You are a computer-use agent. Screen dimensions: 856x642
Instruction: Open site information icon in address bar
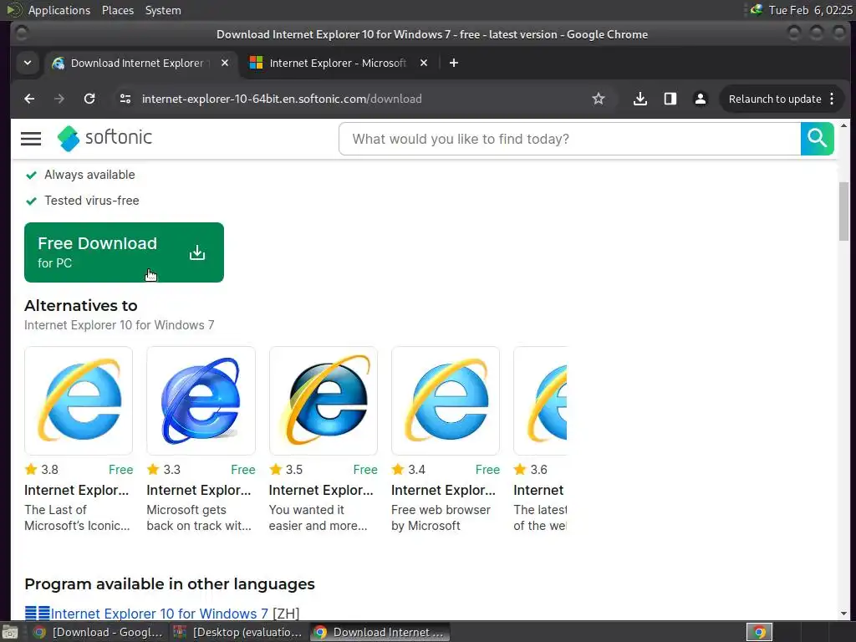pos(125,99)
